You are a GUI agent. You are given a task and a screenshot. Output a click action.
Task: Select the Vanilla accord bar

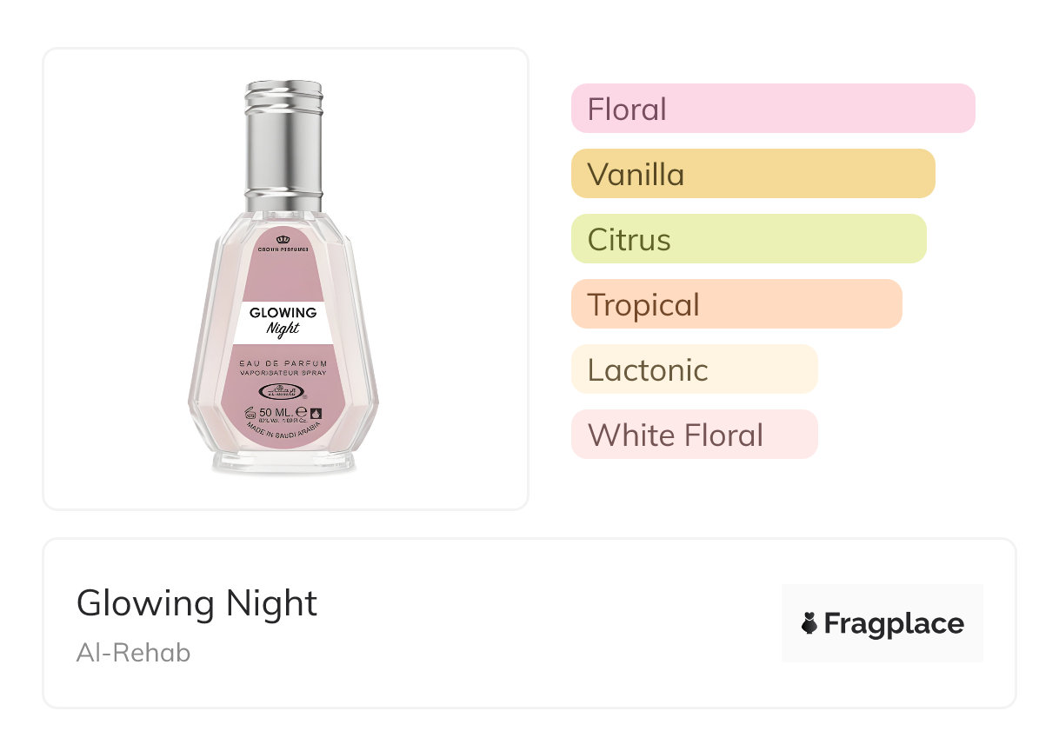point(753,174)
